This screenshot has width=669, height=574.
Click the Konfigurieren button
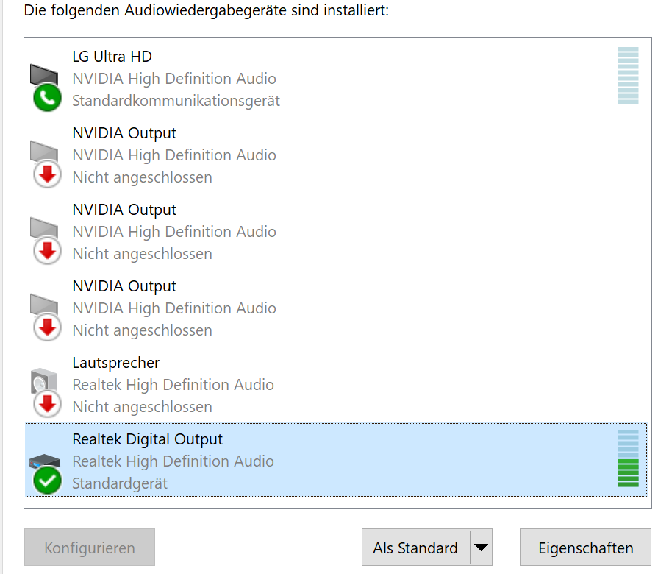[90, 548]
